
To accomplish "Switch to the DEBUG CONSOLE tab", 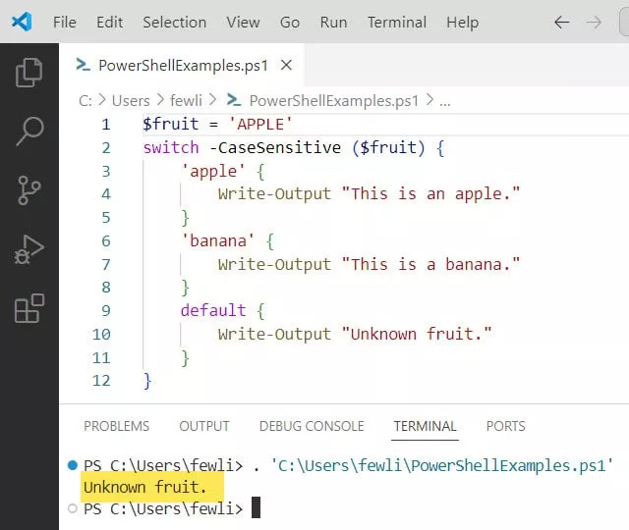I will point(312,426).
